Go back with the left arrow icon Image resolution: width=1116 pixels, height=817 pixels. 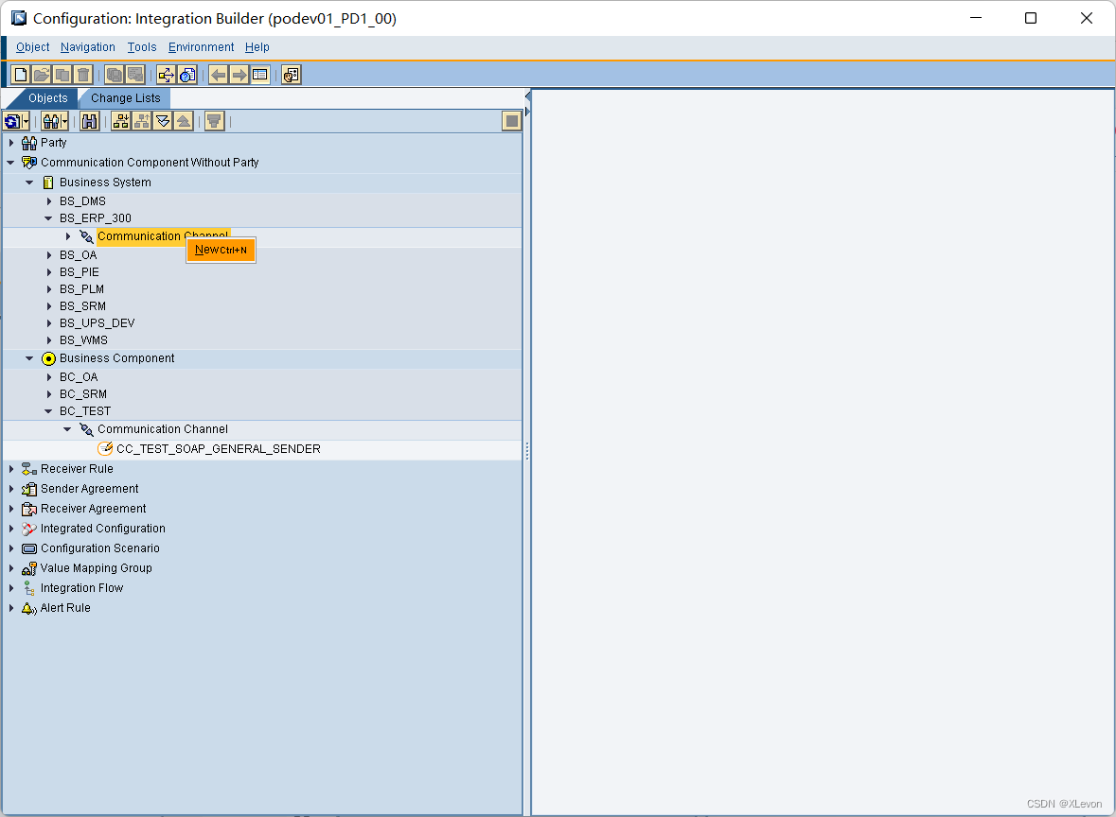click(x=219, y=75)
